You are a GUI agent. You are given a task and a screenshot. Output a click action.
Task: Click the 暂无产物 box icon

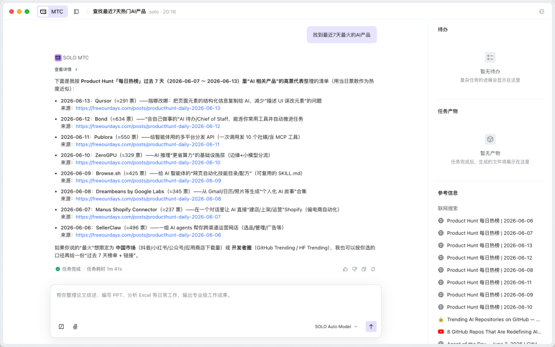pyautogui.click(x=490, y=139)
